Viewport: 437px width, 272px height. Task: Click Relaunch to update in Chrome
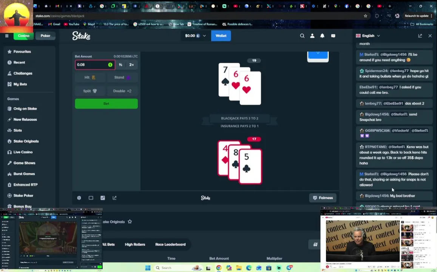pos(416,16)
